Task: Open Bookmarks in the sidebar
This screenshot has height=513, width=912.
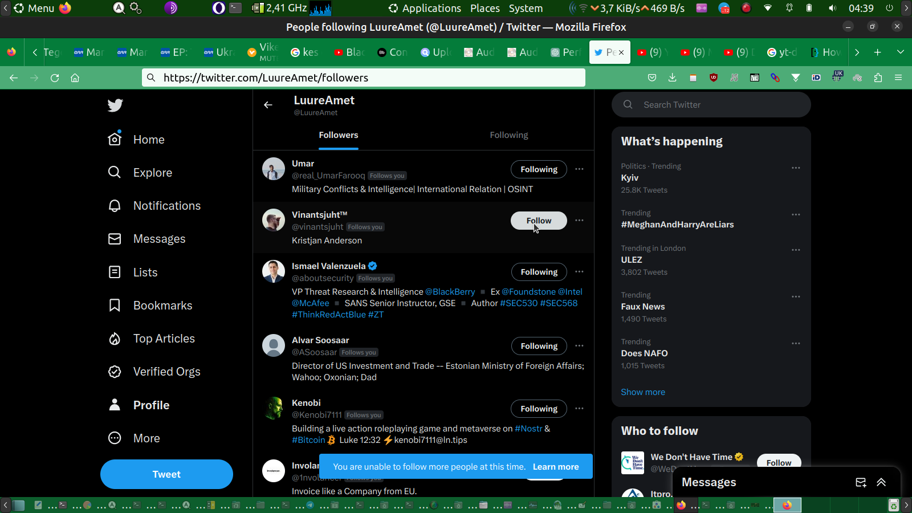Action: pos(150,306)
